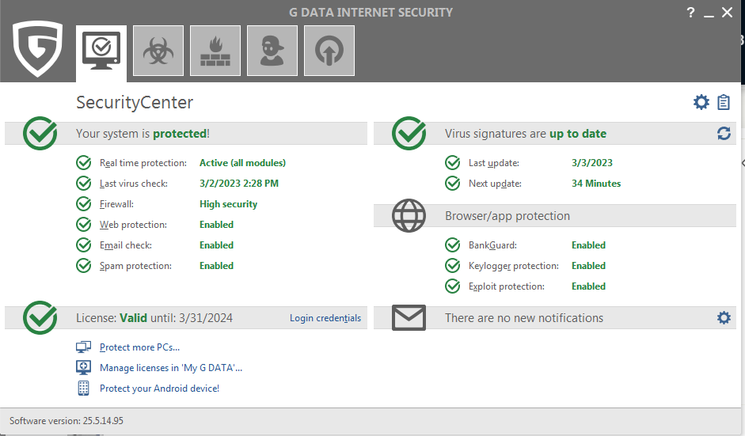Click the Last update entry

pos(493,163)
